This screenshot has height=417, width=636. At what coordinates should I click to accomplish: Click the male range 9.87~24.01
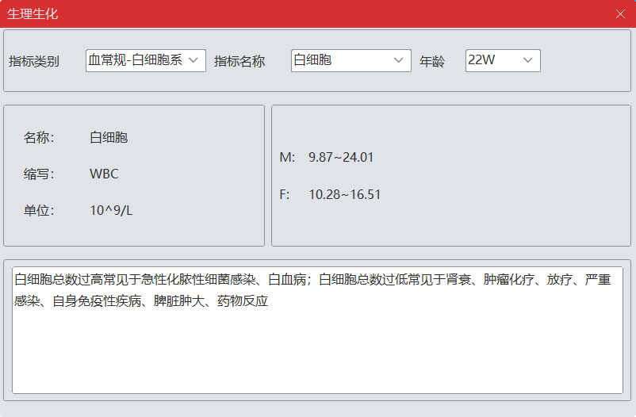(x=341, y=157)
